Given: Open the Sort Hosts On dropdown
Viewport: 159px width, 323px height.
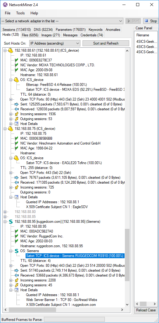Looking at the screenshot, I should [x=55, y=43].
